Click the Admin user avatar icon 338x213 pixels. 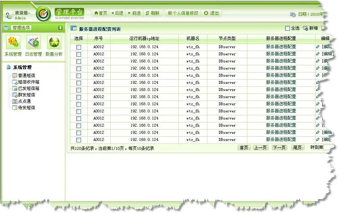point(9,15)
